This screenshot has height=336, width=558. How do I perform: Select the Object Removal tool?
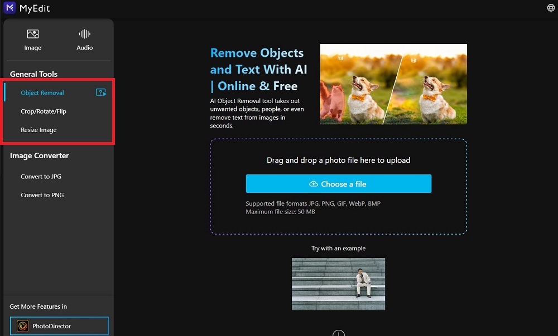42,92
